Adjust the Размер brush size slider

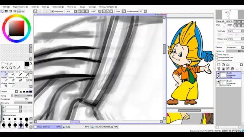point(23,96)
